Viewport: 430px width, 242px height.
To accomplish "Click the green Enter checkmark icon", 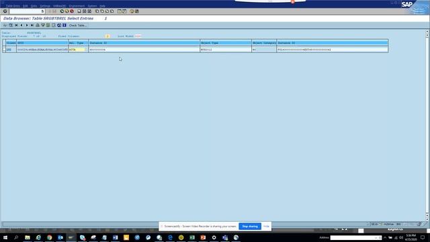I will pyautogui.click(x=5, y=11).
